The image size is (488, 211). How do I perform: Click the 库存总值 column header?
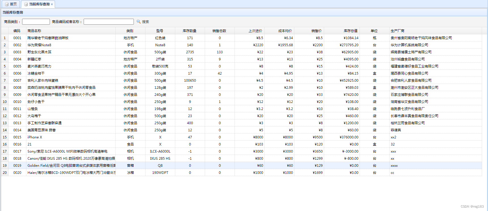[342, 31]
